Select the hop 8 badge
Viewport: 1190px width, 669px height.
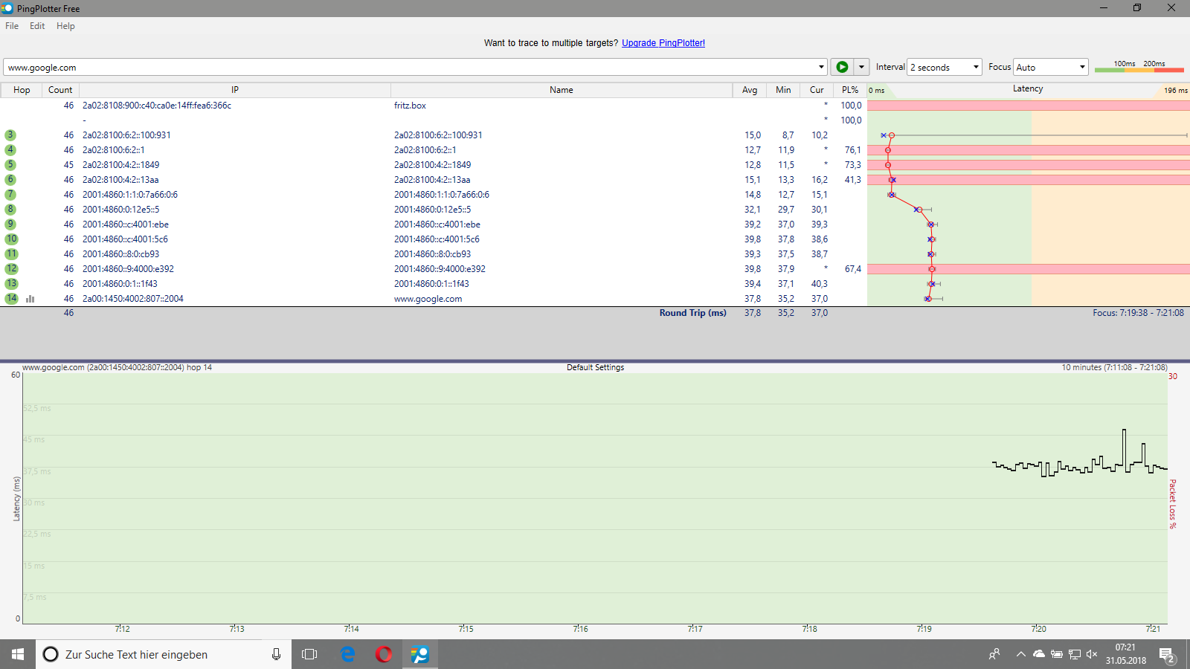pos(10,210)
